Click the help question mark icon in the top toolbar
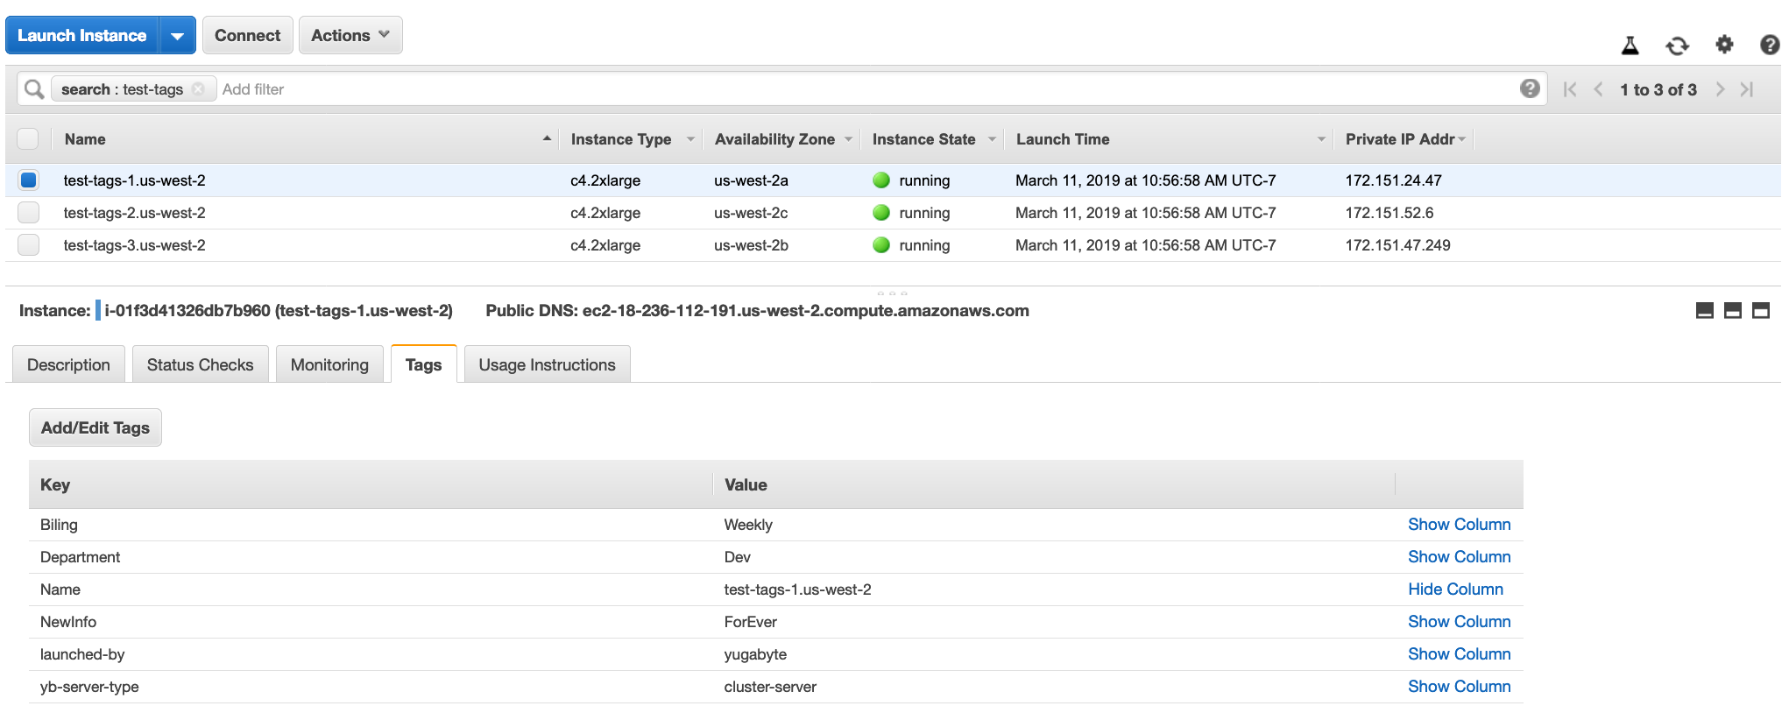Image resolution: width=1789 pixels, height=713 pixels. (1770, 45)
